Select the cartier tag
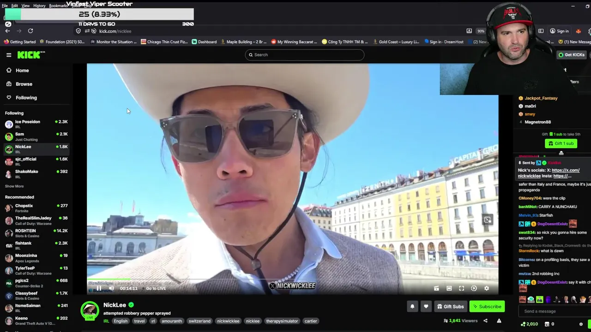Viewport: 591px width, 332px height. click(311, 321)
